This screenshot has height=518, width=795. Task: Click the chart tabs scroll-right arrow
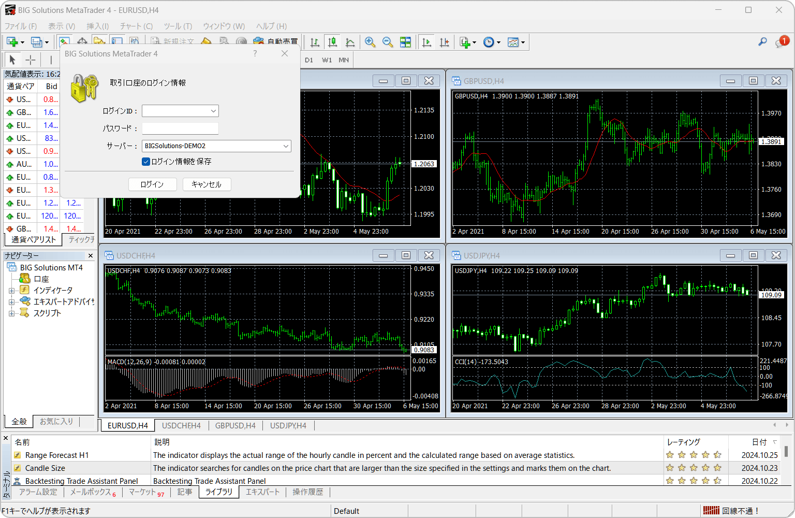point(787,425)
